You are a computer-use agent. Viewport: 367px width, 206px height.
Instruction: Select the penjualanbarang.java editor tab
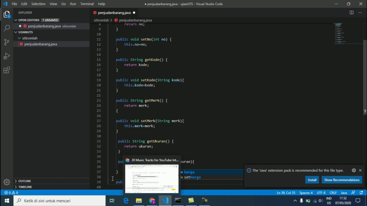click(114, 13)
